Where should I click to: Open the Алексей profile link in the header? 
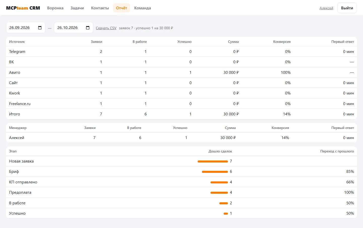[326, 8]
